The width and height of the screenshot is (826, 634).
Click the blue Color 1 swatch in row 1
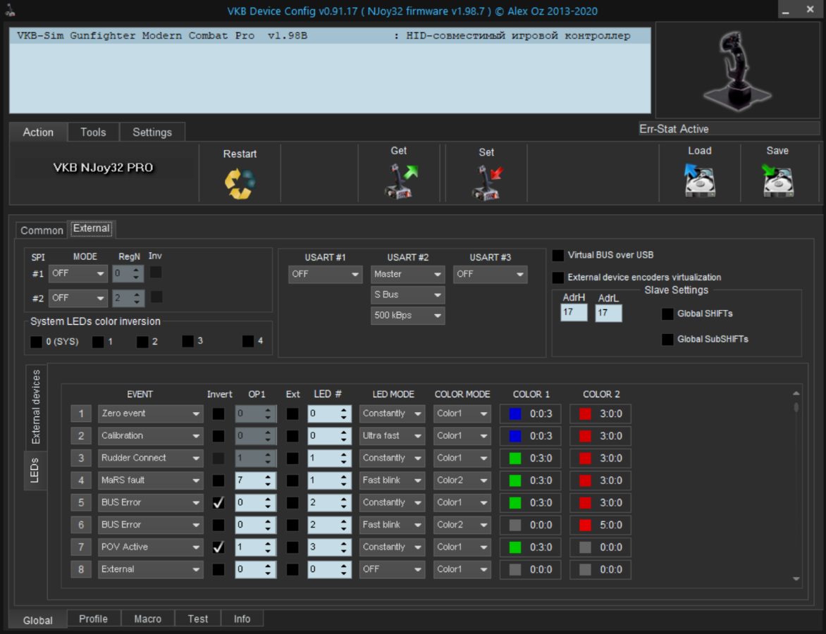click(515, 414)
